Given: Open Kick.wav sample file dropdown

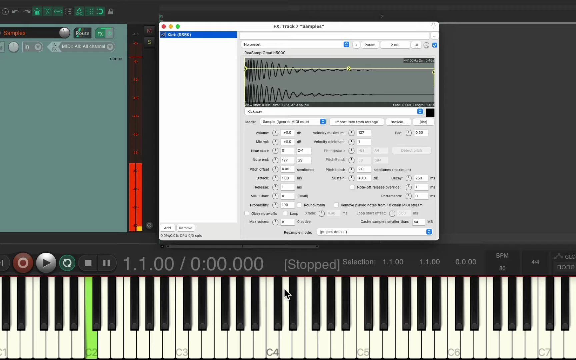Looking at the screenshot, I should [334, 112].
